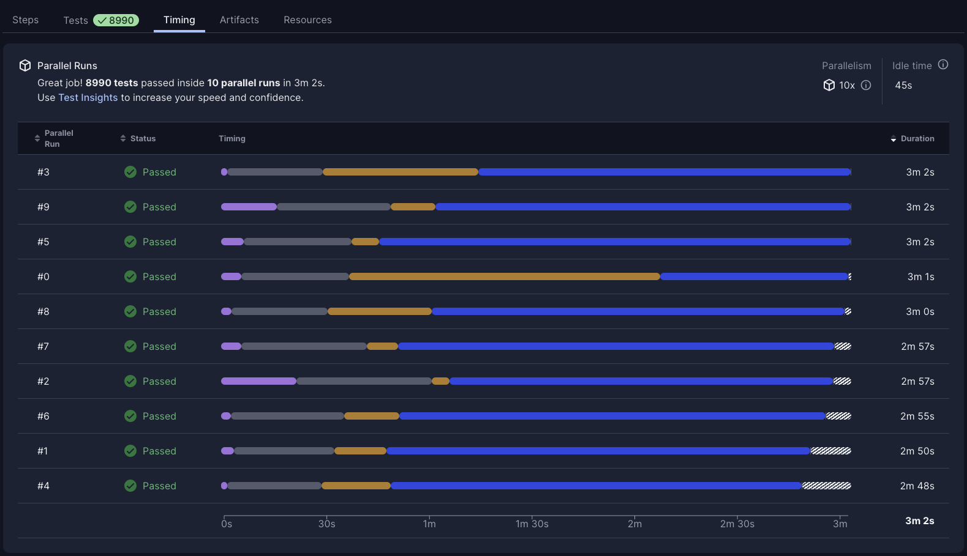Click the passed check icon for run #5
This screenshot has height=556, width=967.
pos(130,242)
